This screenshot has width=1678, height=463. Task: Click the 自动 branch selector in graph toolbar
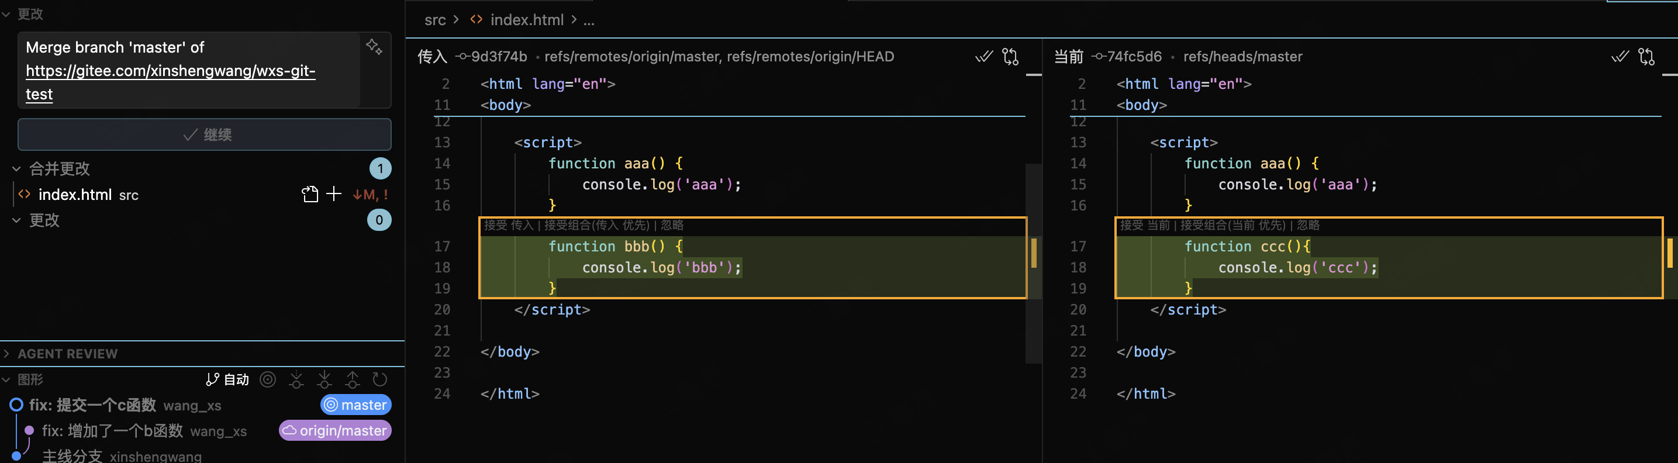click(x=227, y=379)
